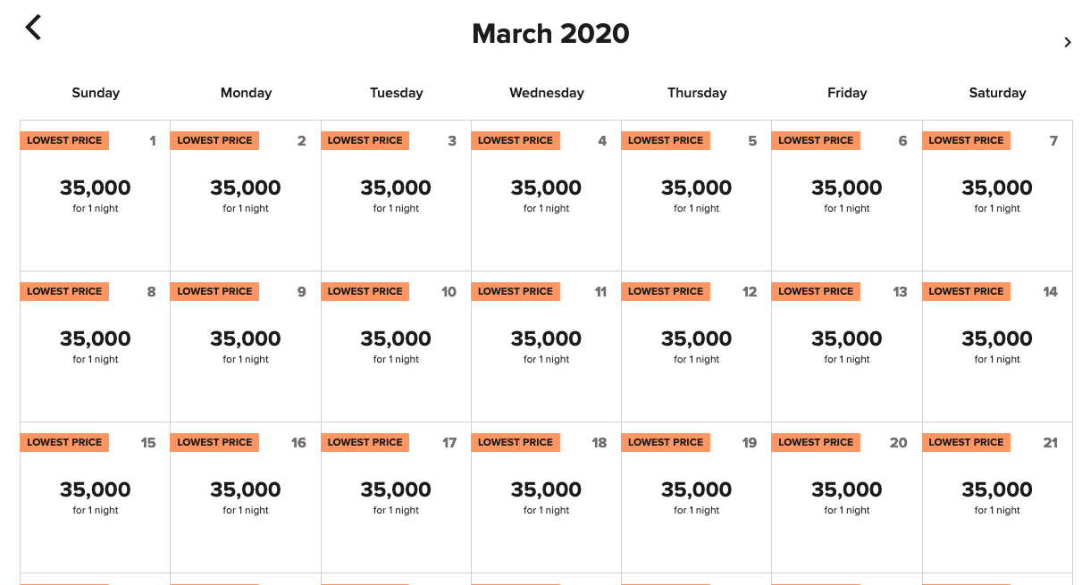Image resolution: width=1082 pixels, height=585 pixels.
Task: Choose March 15 Sunday cell
Action: tap(95, 497)
